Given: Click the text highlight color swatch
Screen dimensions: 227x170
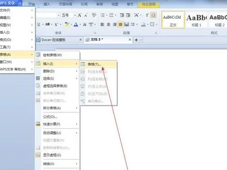Looking at the screenshot, I should pyautogui.click(x=67, y=25).
